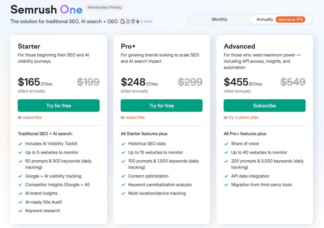
Task: Open the Starter plan subscribe link
Action: (x=32, y=117)
